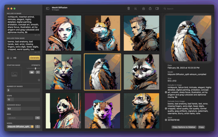Click the magic wand upscale icon
The width and height of the screenshot is (218, 137).
[135, 8]
